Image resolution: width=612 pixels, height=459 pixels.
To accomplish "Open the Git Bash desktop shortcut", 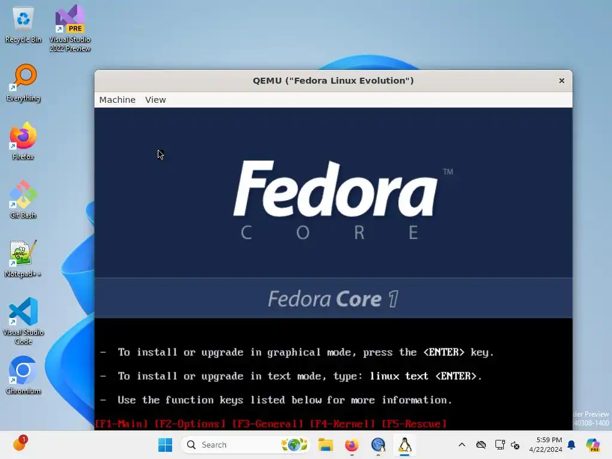I will coord(23,200).
